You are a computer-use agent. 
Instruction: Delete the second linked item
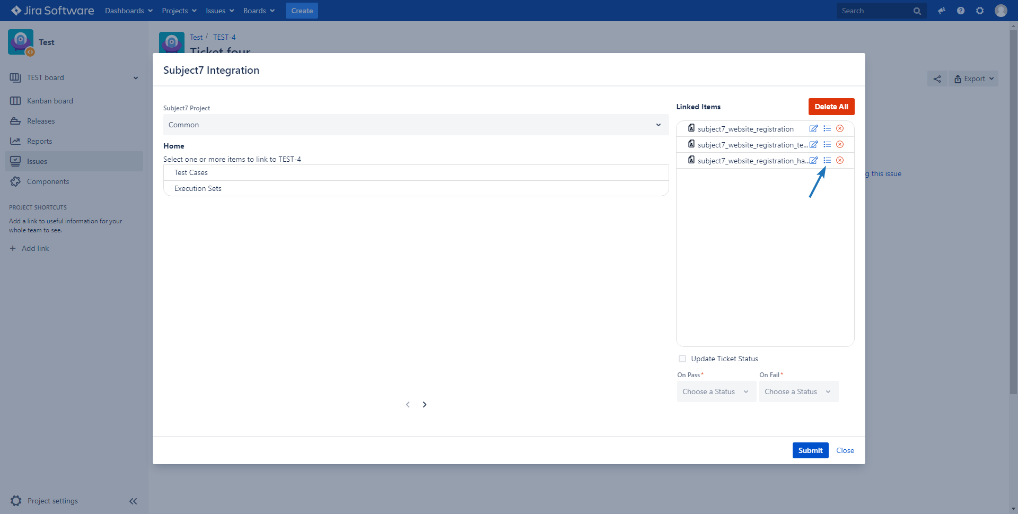tap(840, 145)
